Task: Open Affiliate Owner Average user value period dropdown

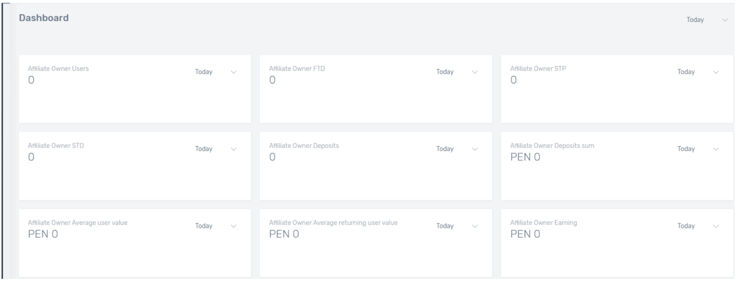Action: (x=204, y=226)
